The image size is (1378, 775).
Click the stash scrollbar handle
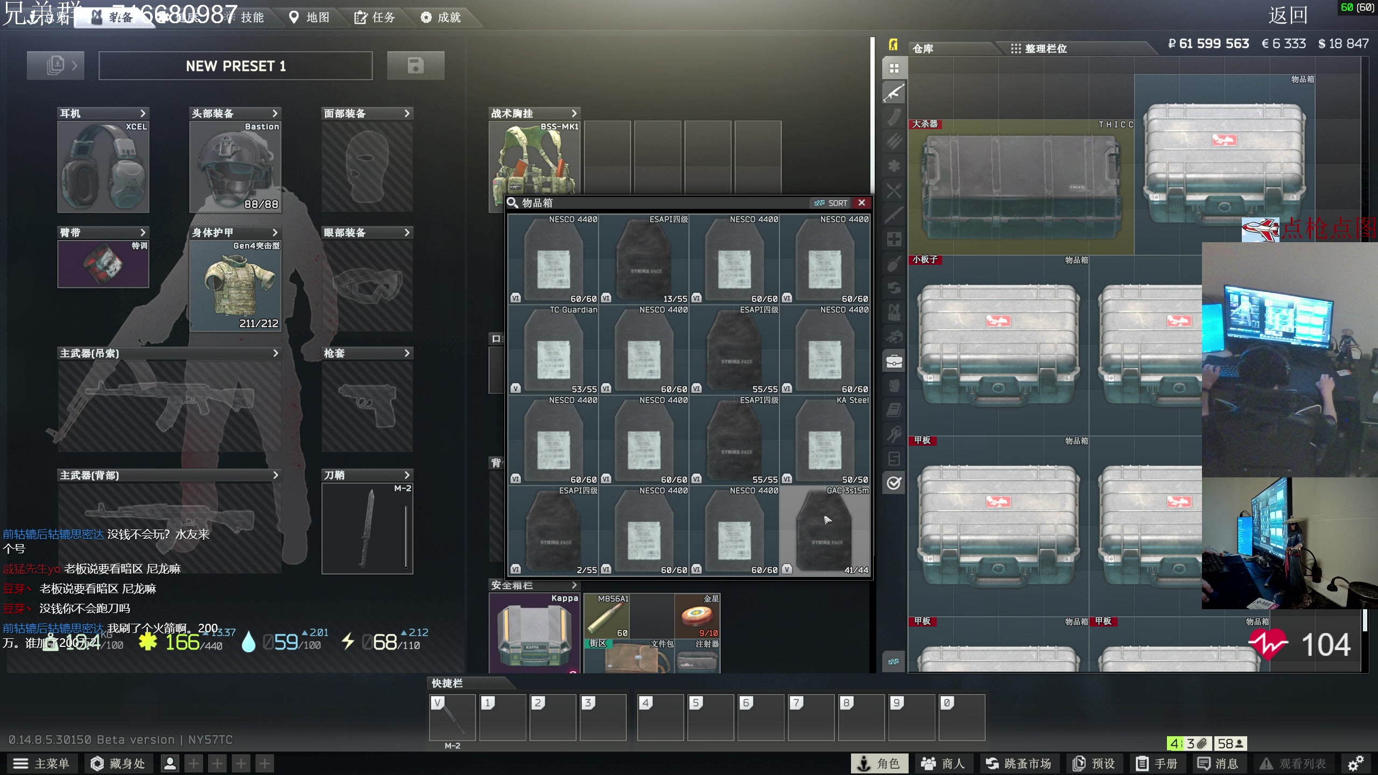[1365, 620]
